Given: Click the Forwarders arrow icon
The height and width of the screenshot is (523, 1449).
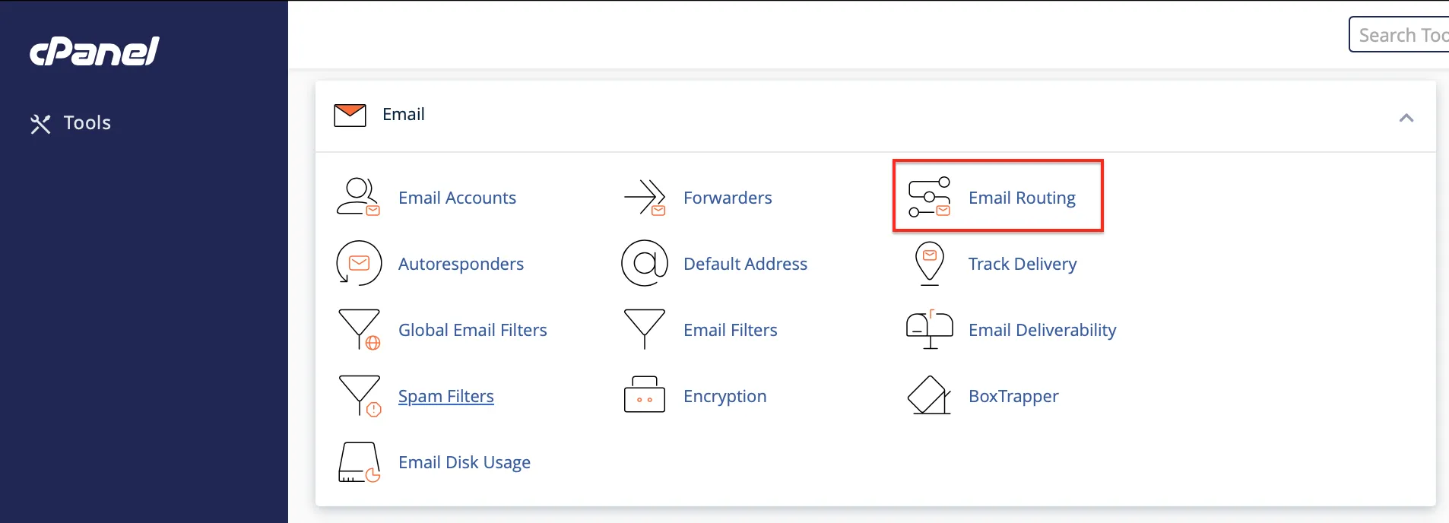Looking at the screenshot, I should coord(645,198).
